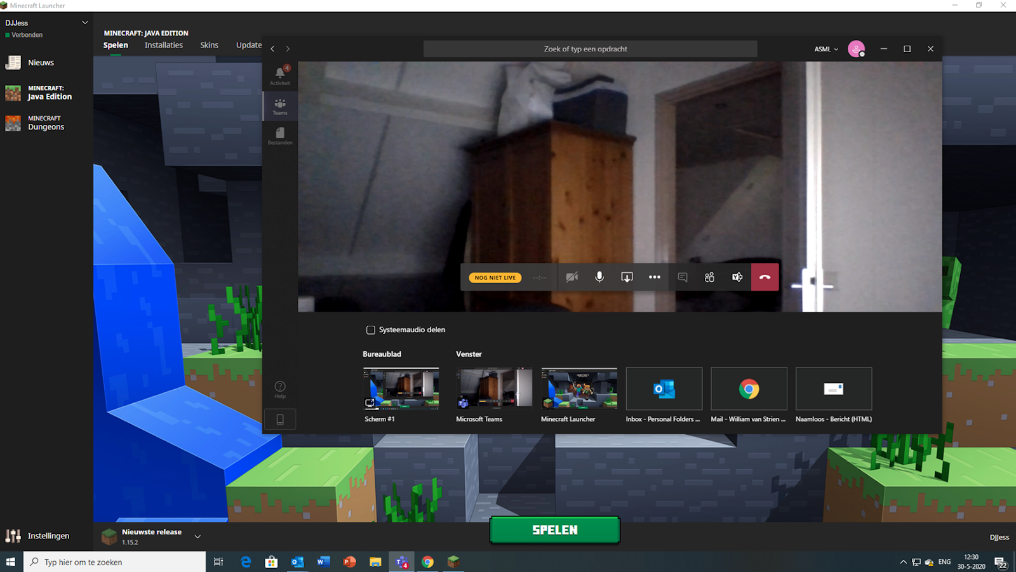Screen dimensions: 1016x572
Task: Switch to Microsoft Teams on the taskbar
Action: coord(401,562)
